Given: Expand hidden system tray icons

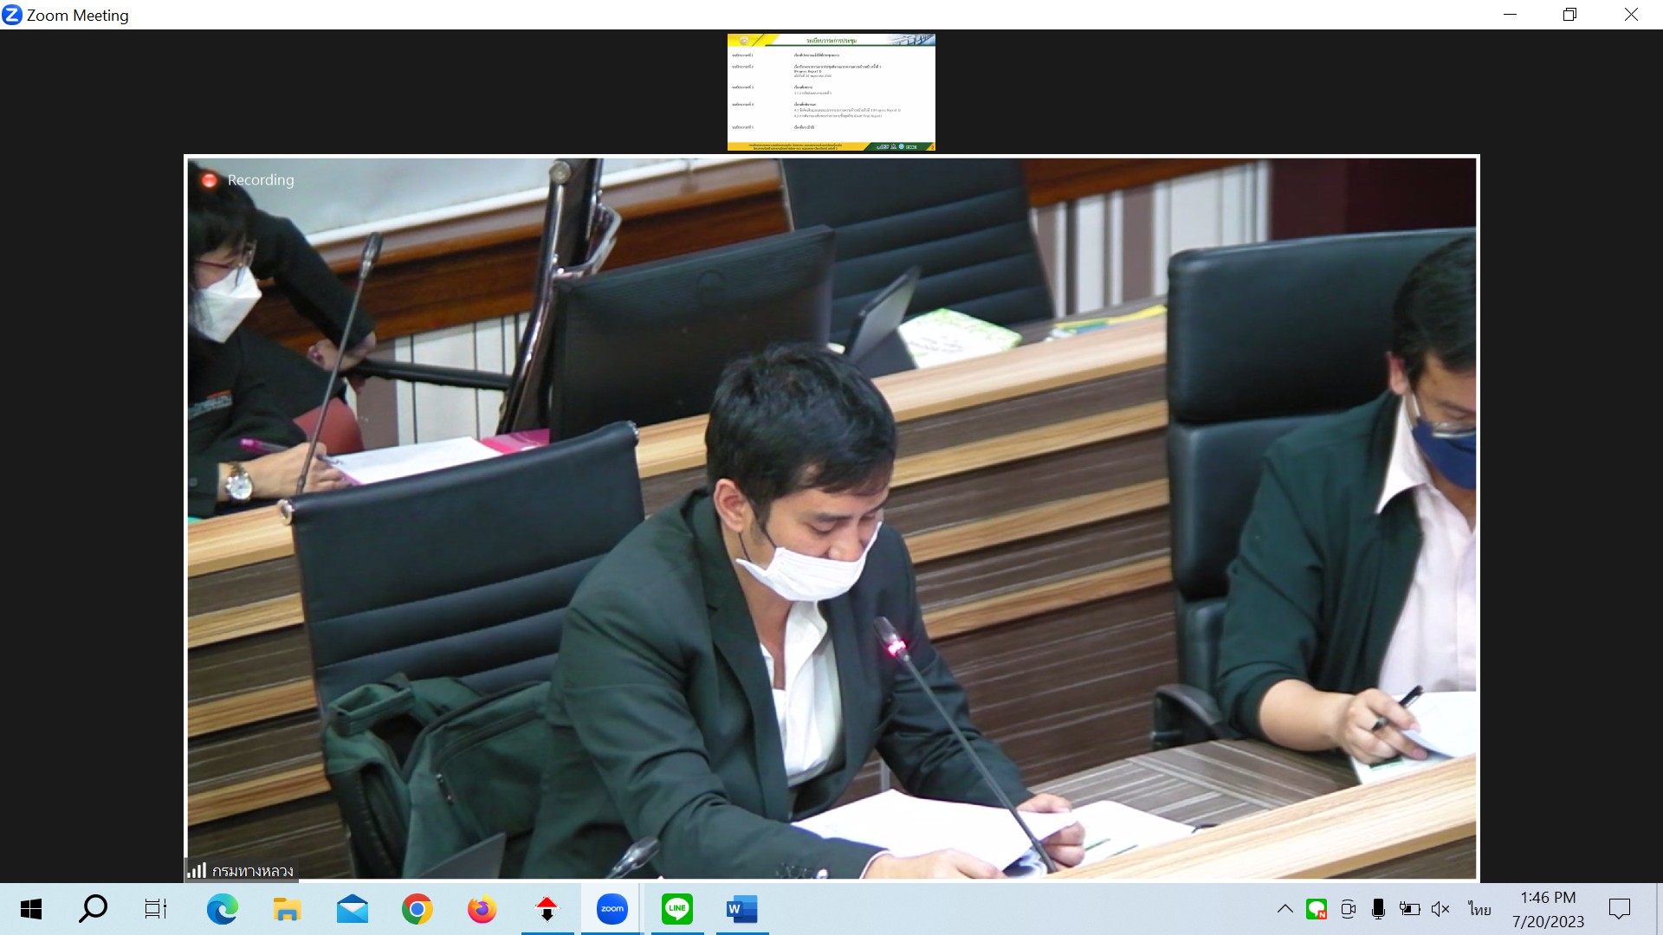Looking at the screenshot, I should [1285, 909].
